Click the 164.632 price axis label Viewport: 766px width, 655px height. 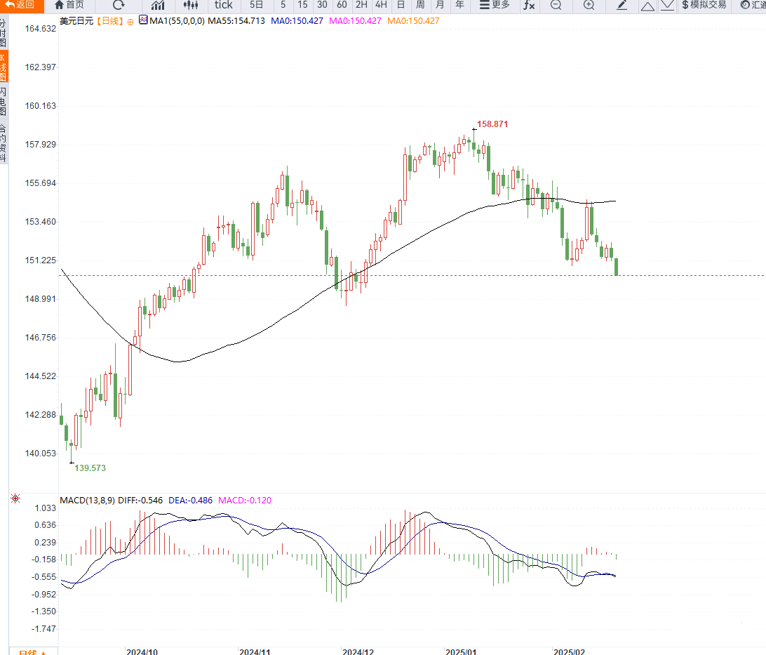click(x=41, y=29)
